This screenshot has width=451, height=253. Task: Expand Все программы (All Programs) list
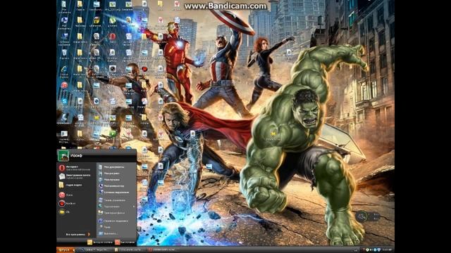point(78,234)
